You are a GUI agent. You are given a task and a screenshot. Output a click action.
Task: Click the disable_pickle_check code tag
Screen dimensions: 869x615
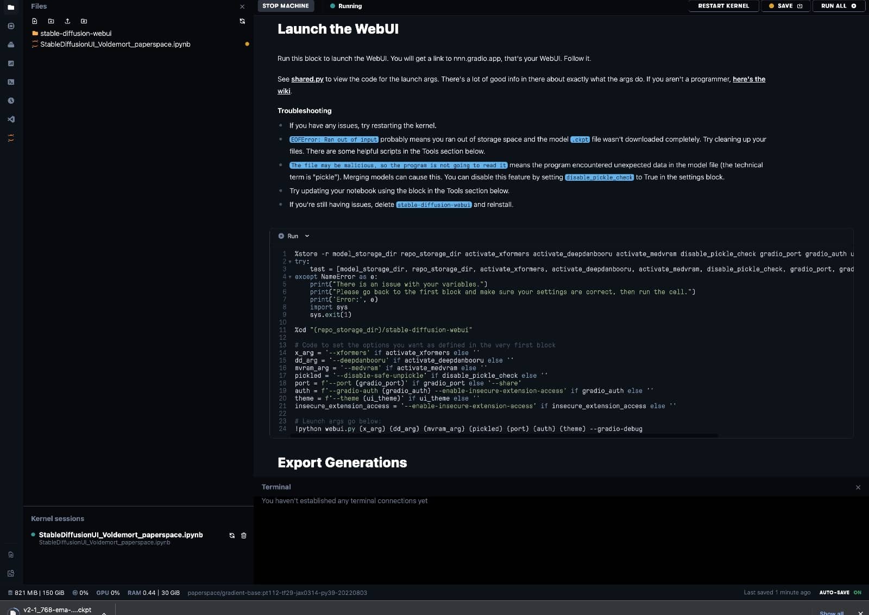click(x=599, y=177)
